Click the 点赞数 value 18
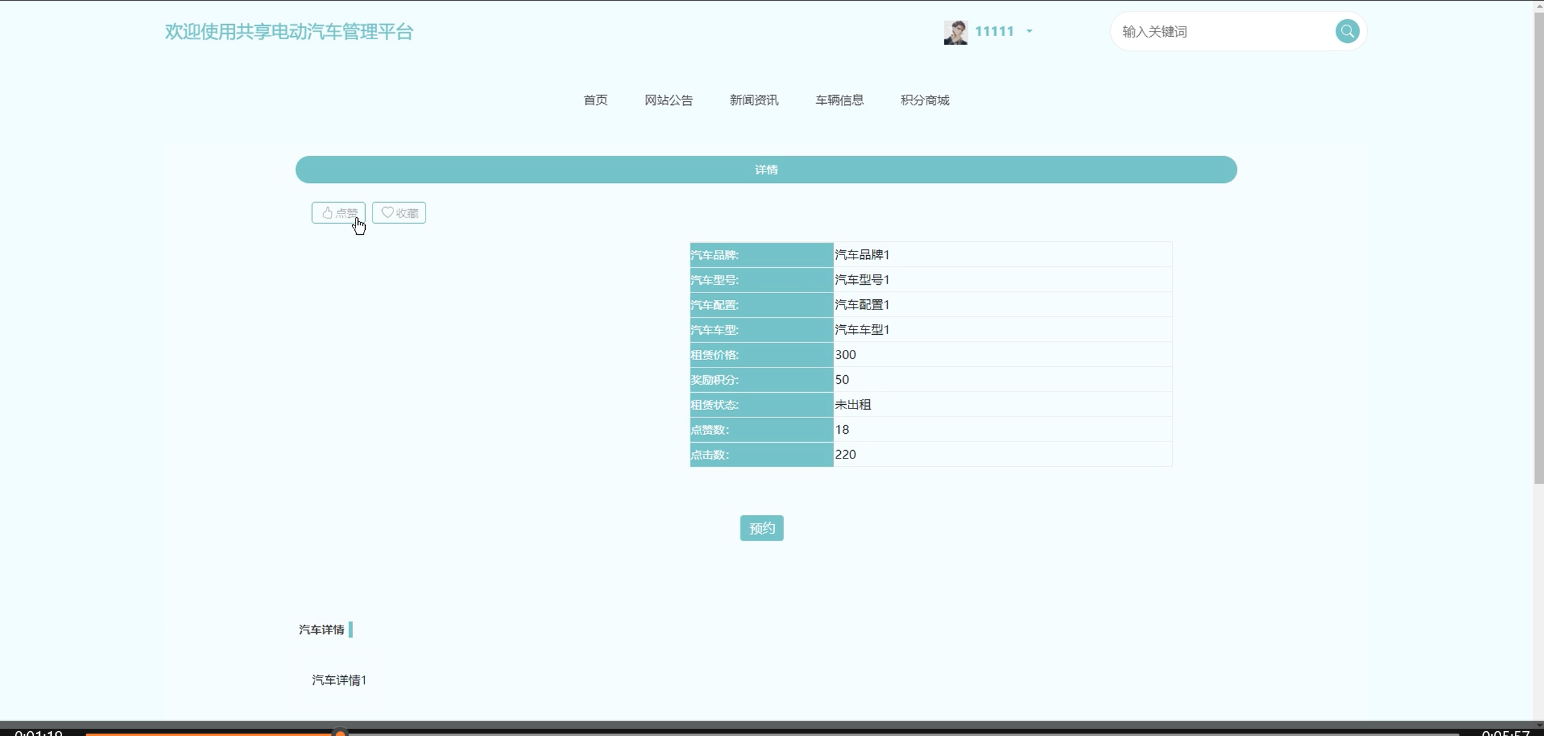This screenshot has height=736, width=1544. click(x=842, y=430)
